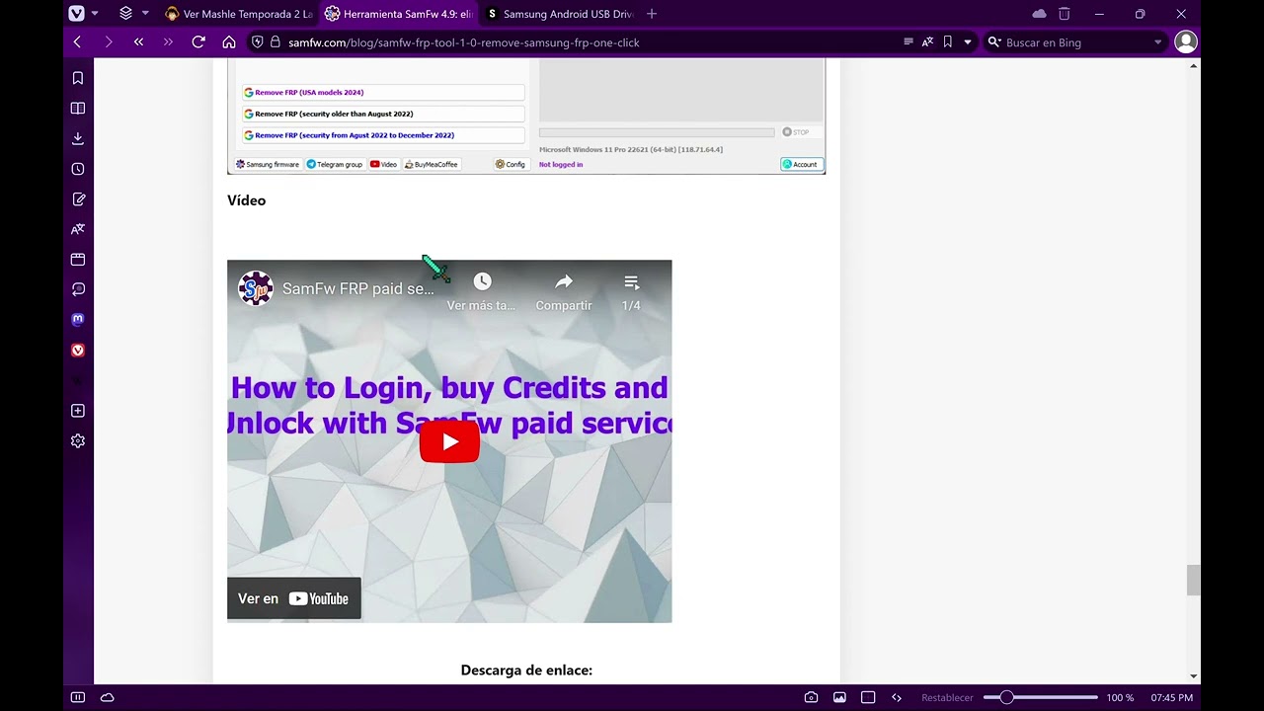Screen dimensions: 1264x711
Task: Expand the Workspaces dropdown arrow
Action: click(145, 14)
